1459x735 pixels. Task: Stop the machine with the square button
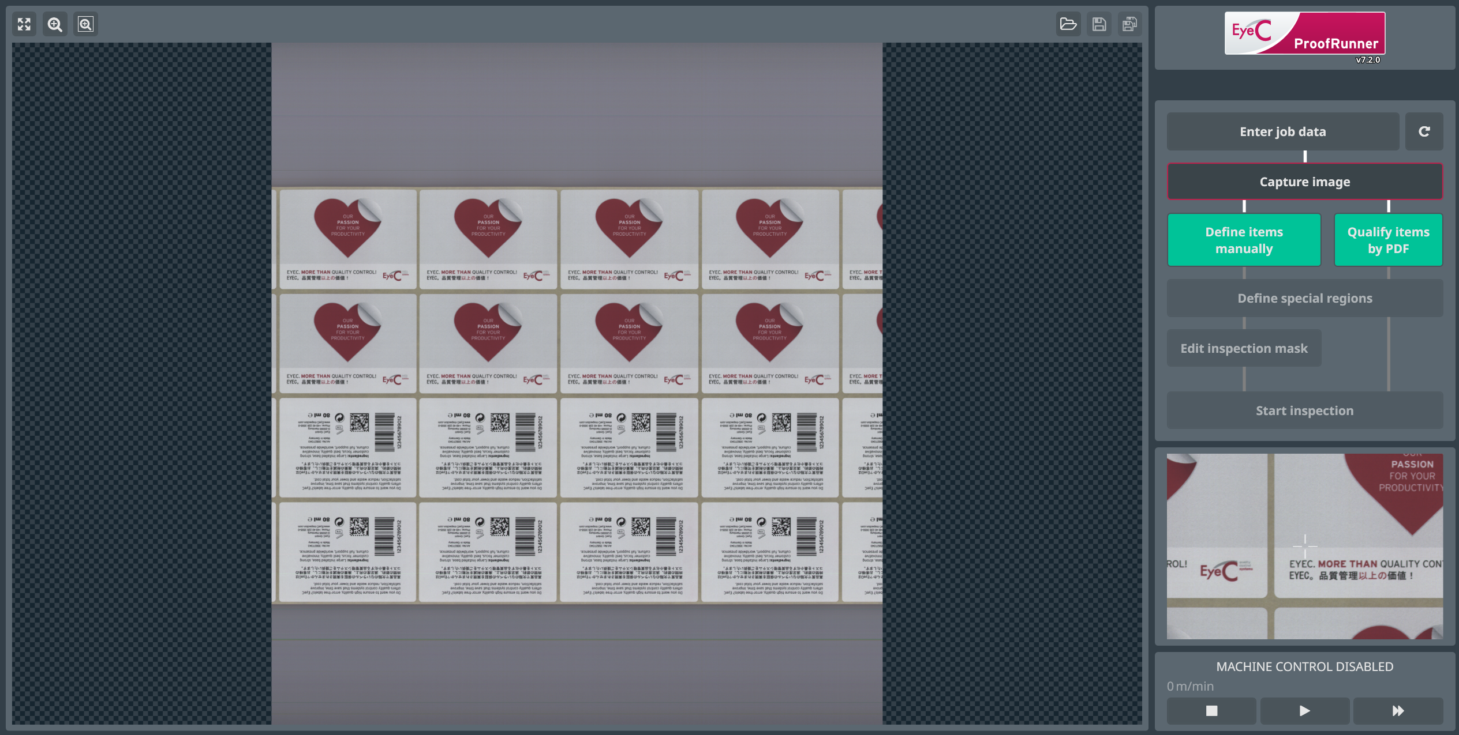click(1211, 711)
